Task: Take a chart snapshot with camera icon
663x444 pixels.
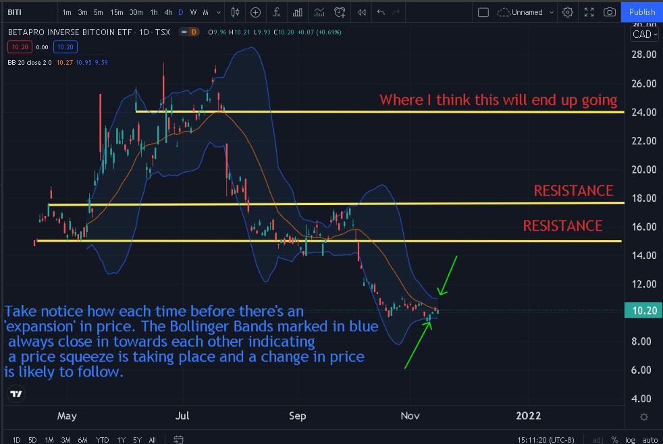Action: [x=609, y=12]
